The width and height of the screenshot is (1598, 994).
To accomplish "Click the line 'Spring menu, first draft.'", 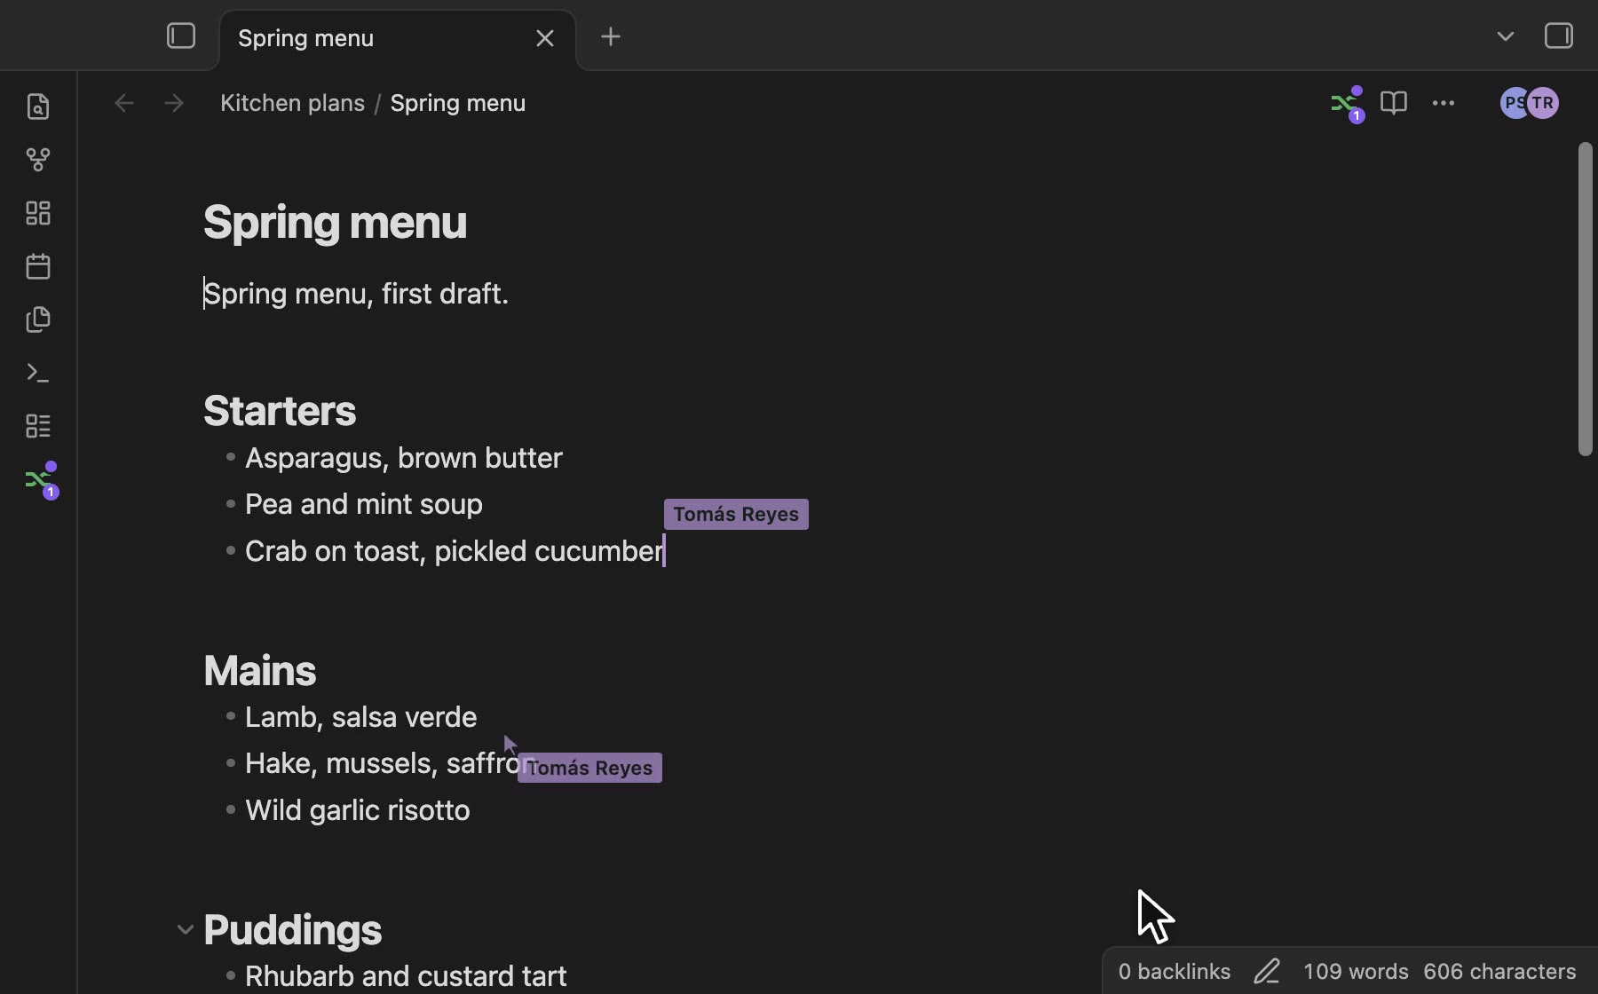I will [x=356, y=294].
